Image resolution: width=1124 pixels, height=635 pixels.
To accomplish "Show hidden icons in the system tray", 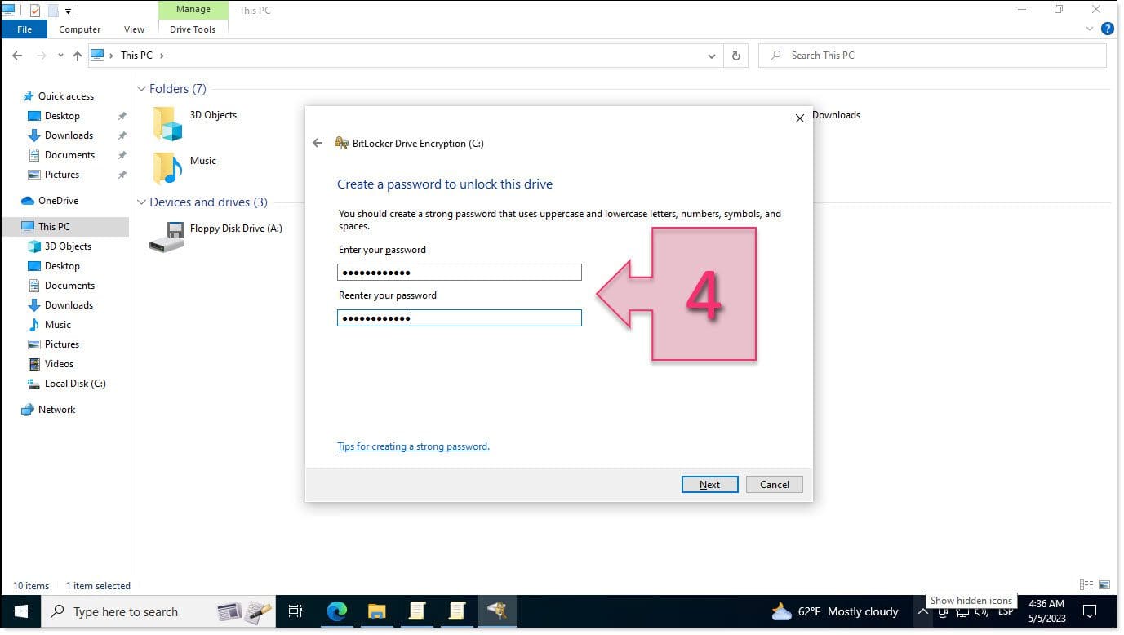I will click(x=922, y=611).
